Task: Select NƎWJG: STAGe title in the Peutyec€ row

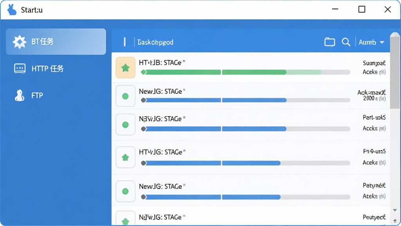Action: click(x=162, y=217)
